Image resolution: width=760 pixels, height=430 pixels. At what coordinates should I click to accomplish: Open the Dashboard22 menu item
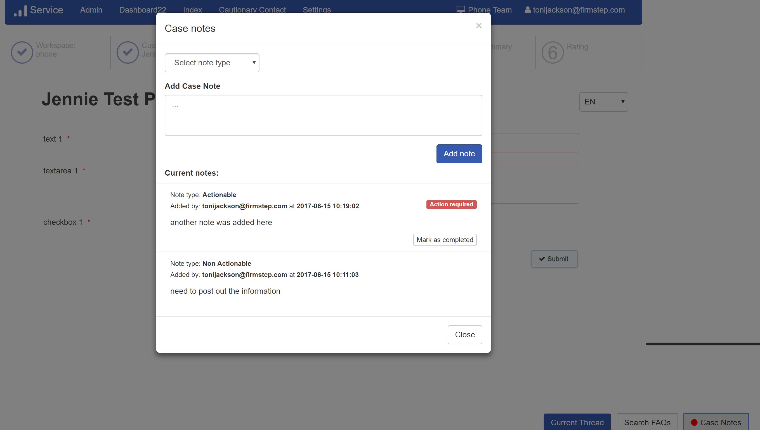(x=143, y=10)
